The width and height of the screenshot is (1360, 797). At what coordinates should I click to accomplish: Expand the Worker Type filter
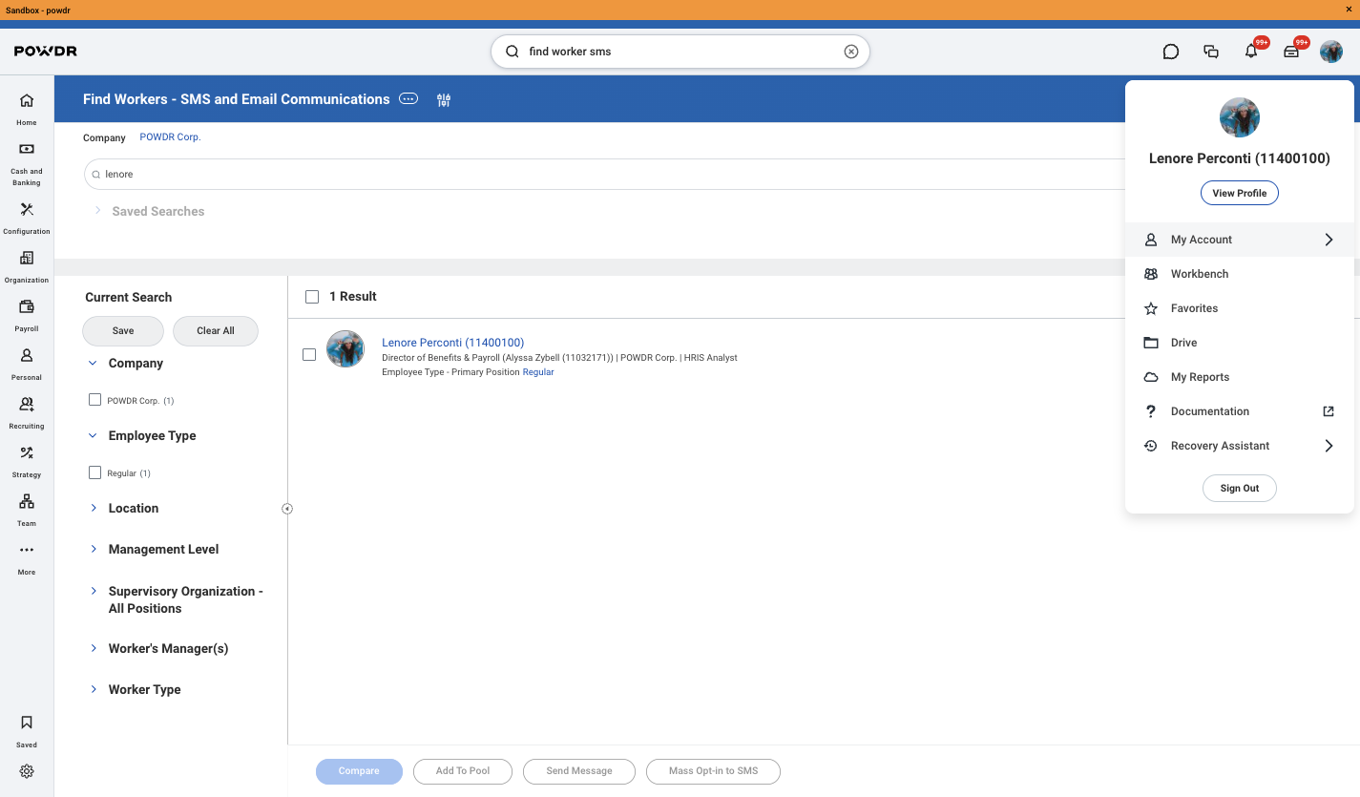[93, 689]
